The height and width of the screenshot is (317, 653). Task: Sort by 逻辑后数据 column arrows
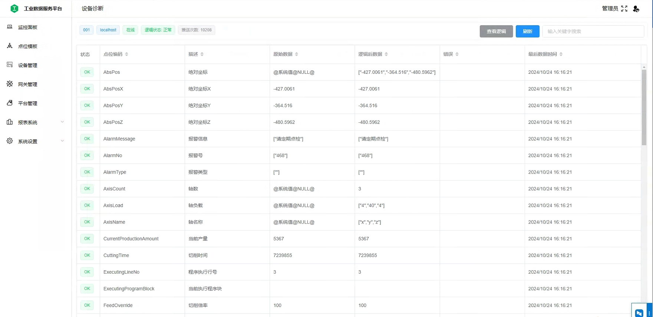pos(386,54)
